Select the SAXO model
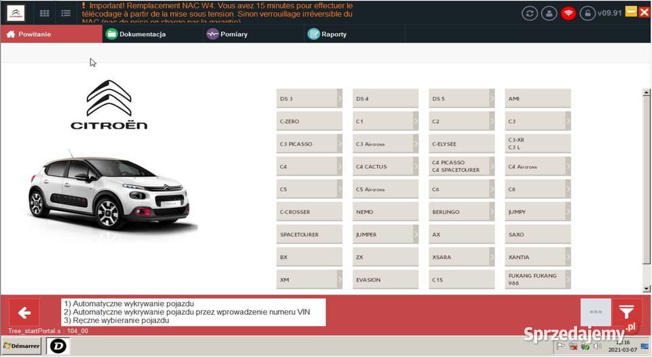The height and width of the screenshot is (357, 652). (x=538, y=234)
